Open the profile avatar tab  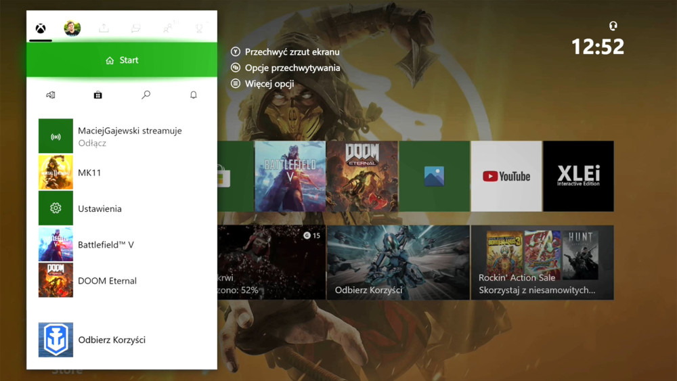(72, 28)
